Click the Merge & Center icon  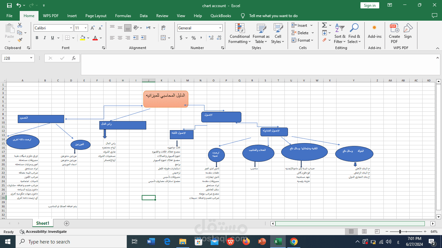tap(163, 38)
